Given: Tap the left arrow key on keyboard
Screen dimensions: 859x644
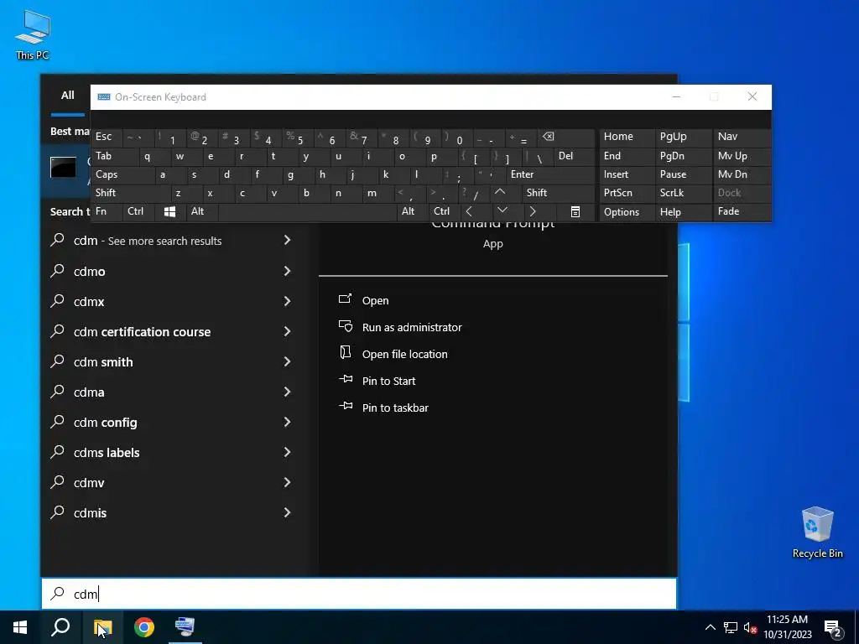Looking at the screenshot, I should pyautogui.click(x=469, y=211).
